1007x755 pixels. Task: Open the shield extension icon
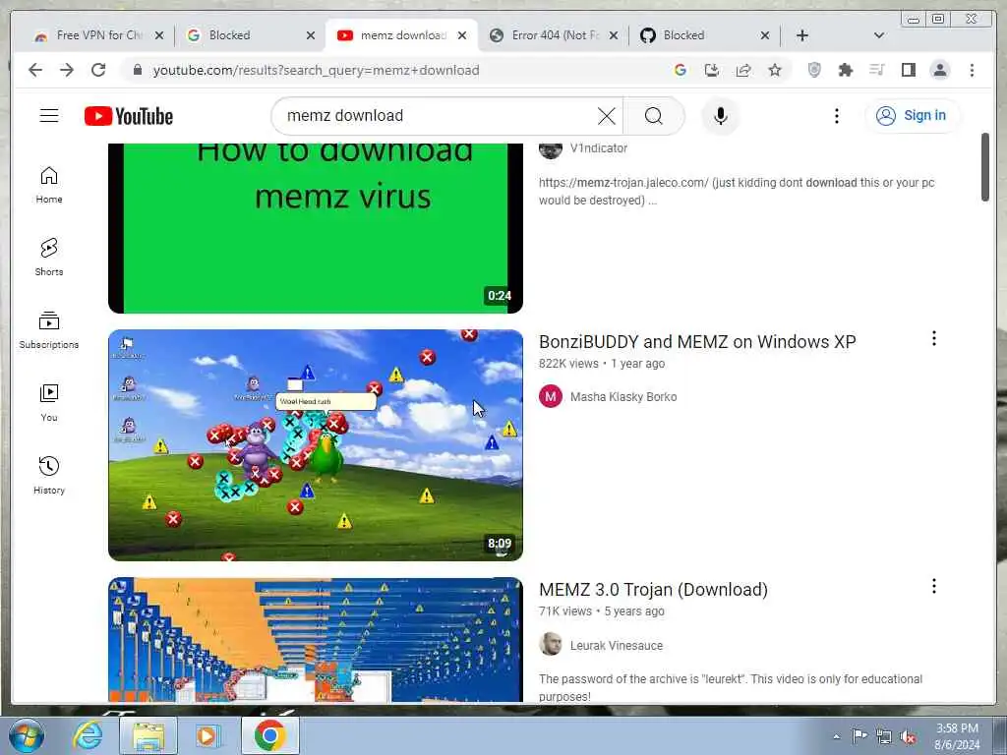(813, 70)
